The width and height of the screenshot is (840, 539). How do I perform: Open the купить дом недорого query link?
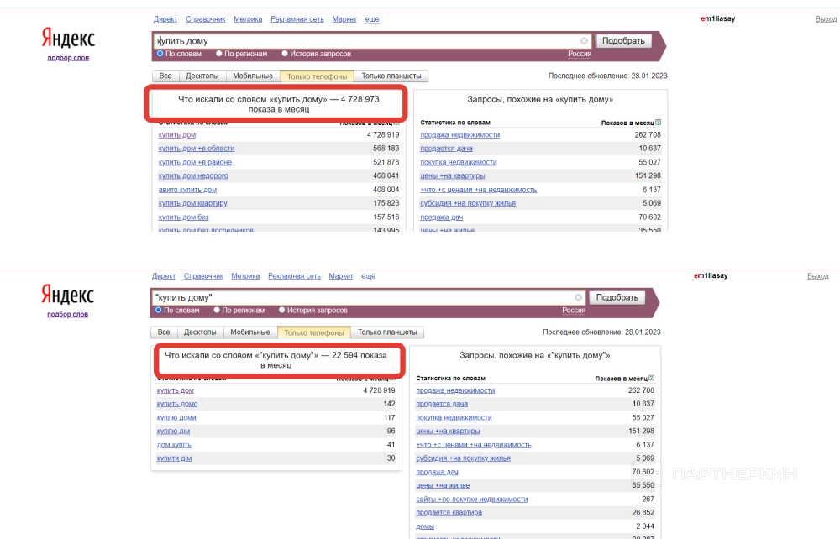[x=193, y=175]
